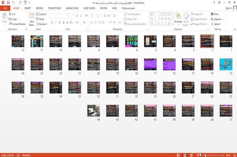Select slide 17 purple thumbnail
The height and width of the screenshot is (157, 237).
pos(150,65)
